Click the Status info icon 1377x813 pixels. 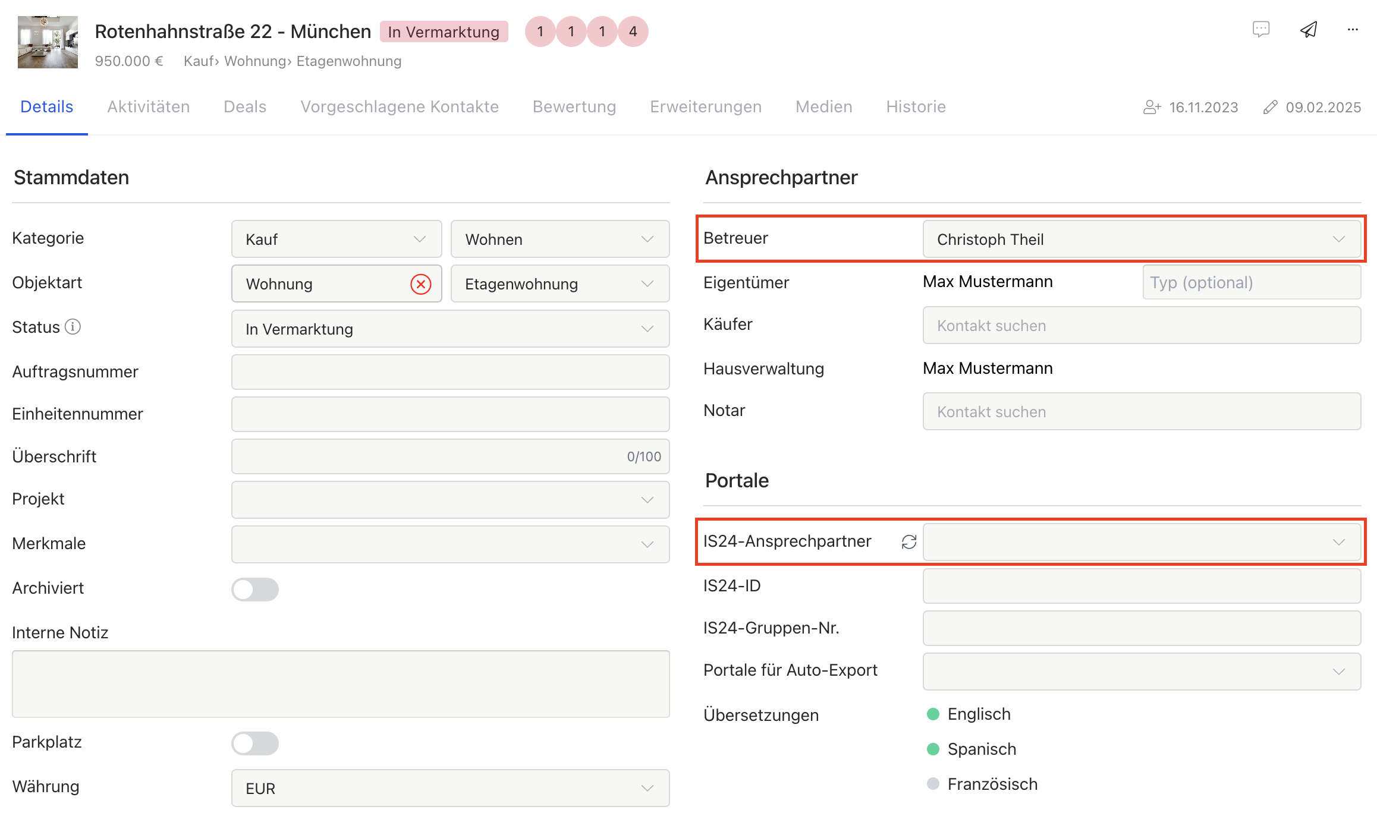[x=73, y=327]
